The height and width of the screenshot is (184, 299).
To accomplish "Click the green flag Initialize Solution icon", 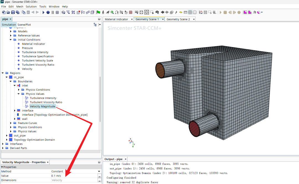I will coord(98,12).
